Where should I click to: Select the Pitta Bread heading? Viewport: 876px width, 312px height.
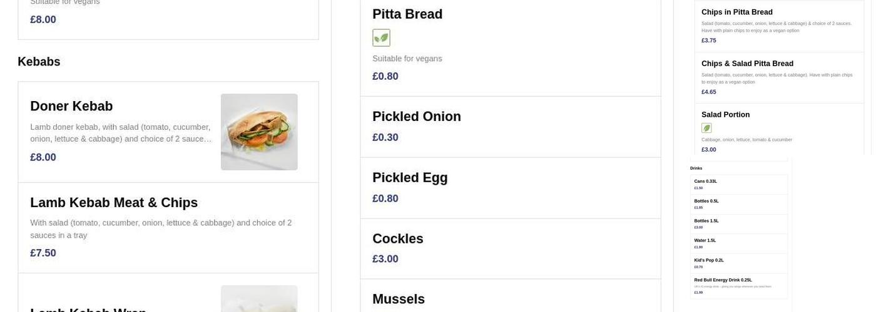tap(407, 14)
